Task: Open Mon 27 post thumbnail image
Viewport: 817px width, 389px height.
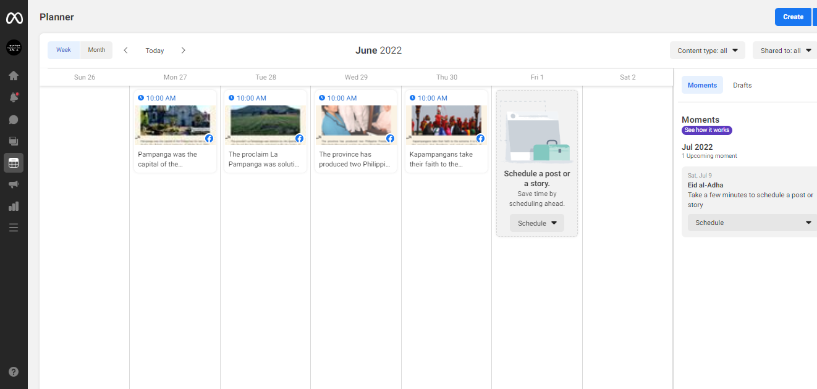Action: 175,125
